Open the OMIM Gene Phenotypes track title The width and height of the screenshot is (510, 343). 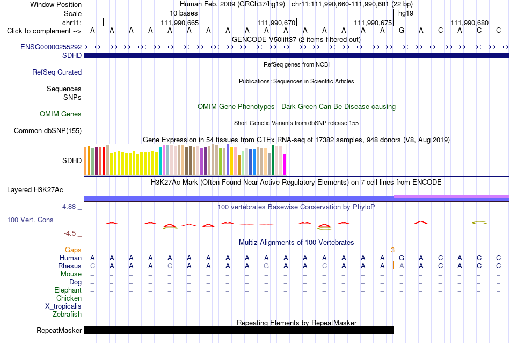pyautogui.click(x=297, y=107)
